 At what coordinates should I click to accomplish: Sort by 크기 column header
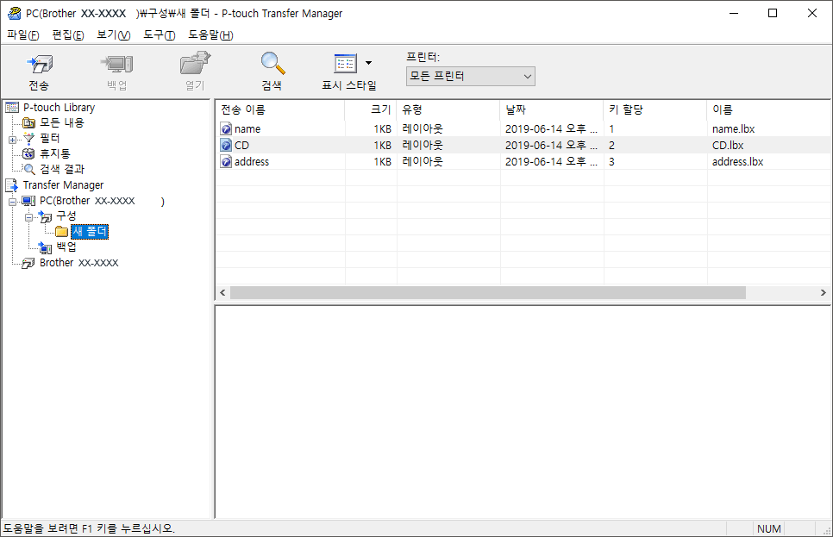tap(370, 110)
